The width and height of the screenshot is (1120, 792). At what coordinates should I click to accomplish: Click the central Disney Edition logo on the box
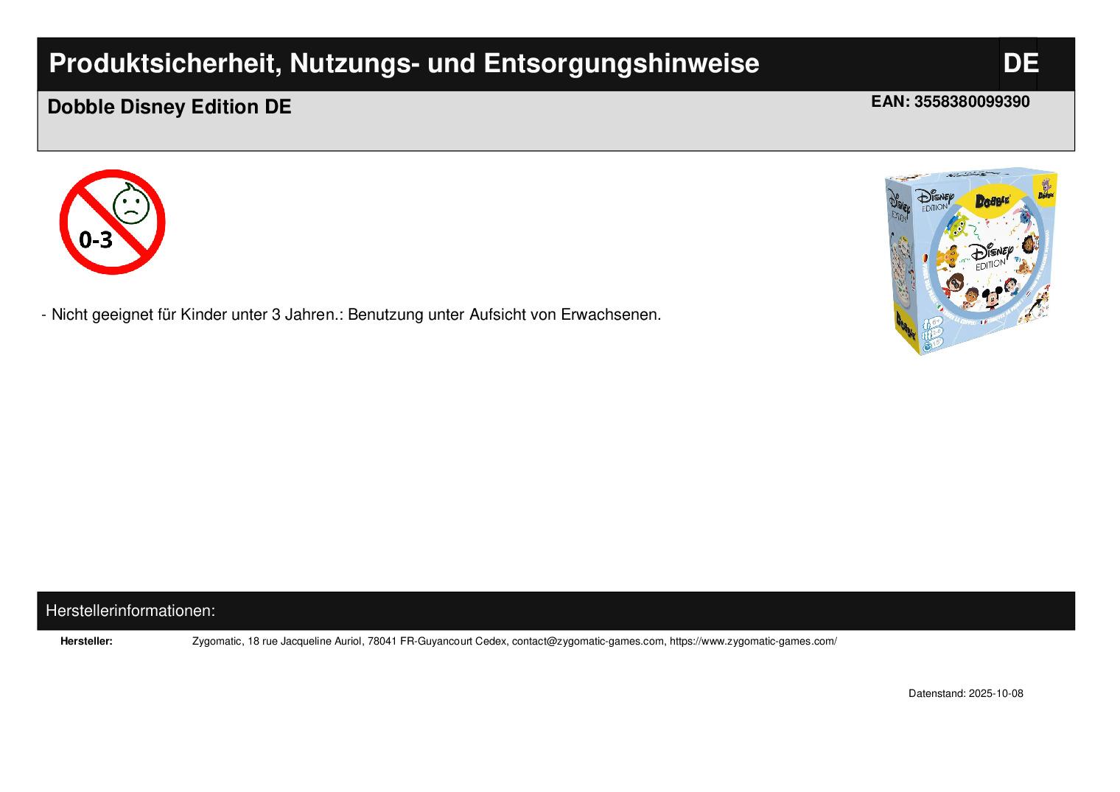[x=990, y=257]
